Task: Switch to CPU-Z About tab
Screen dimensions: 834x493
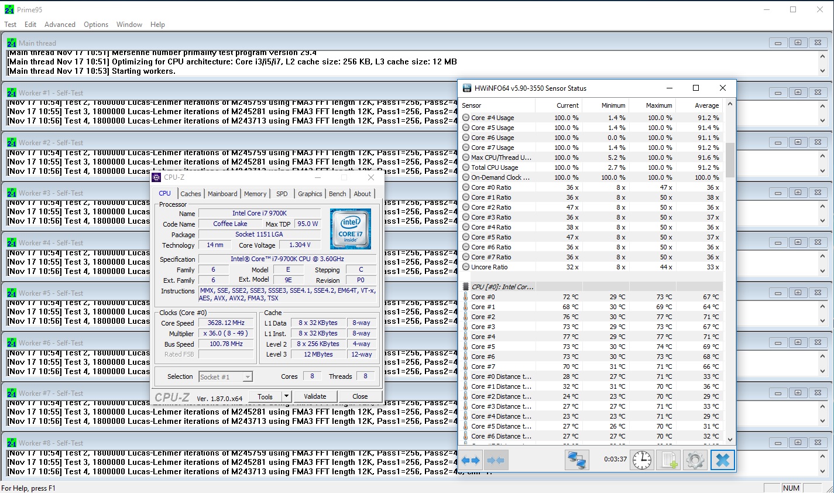Action: 362,194
